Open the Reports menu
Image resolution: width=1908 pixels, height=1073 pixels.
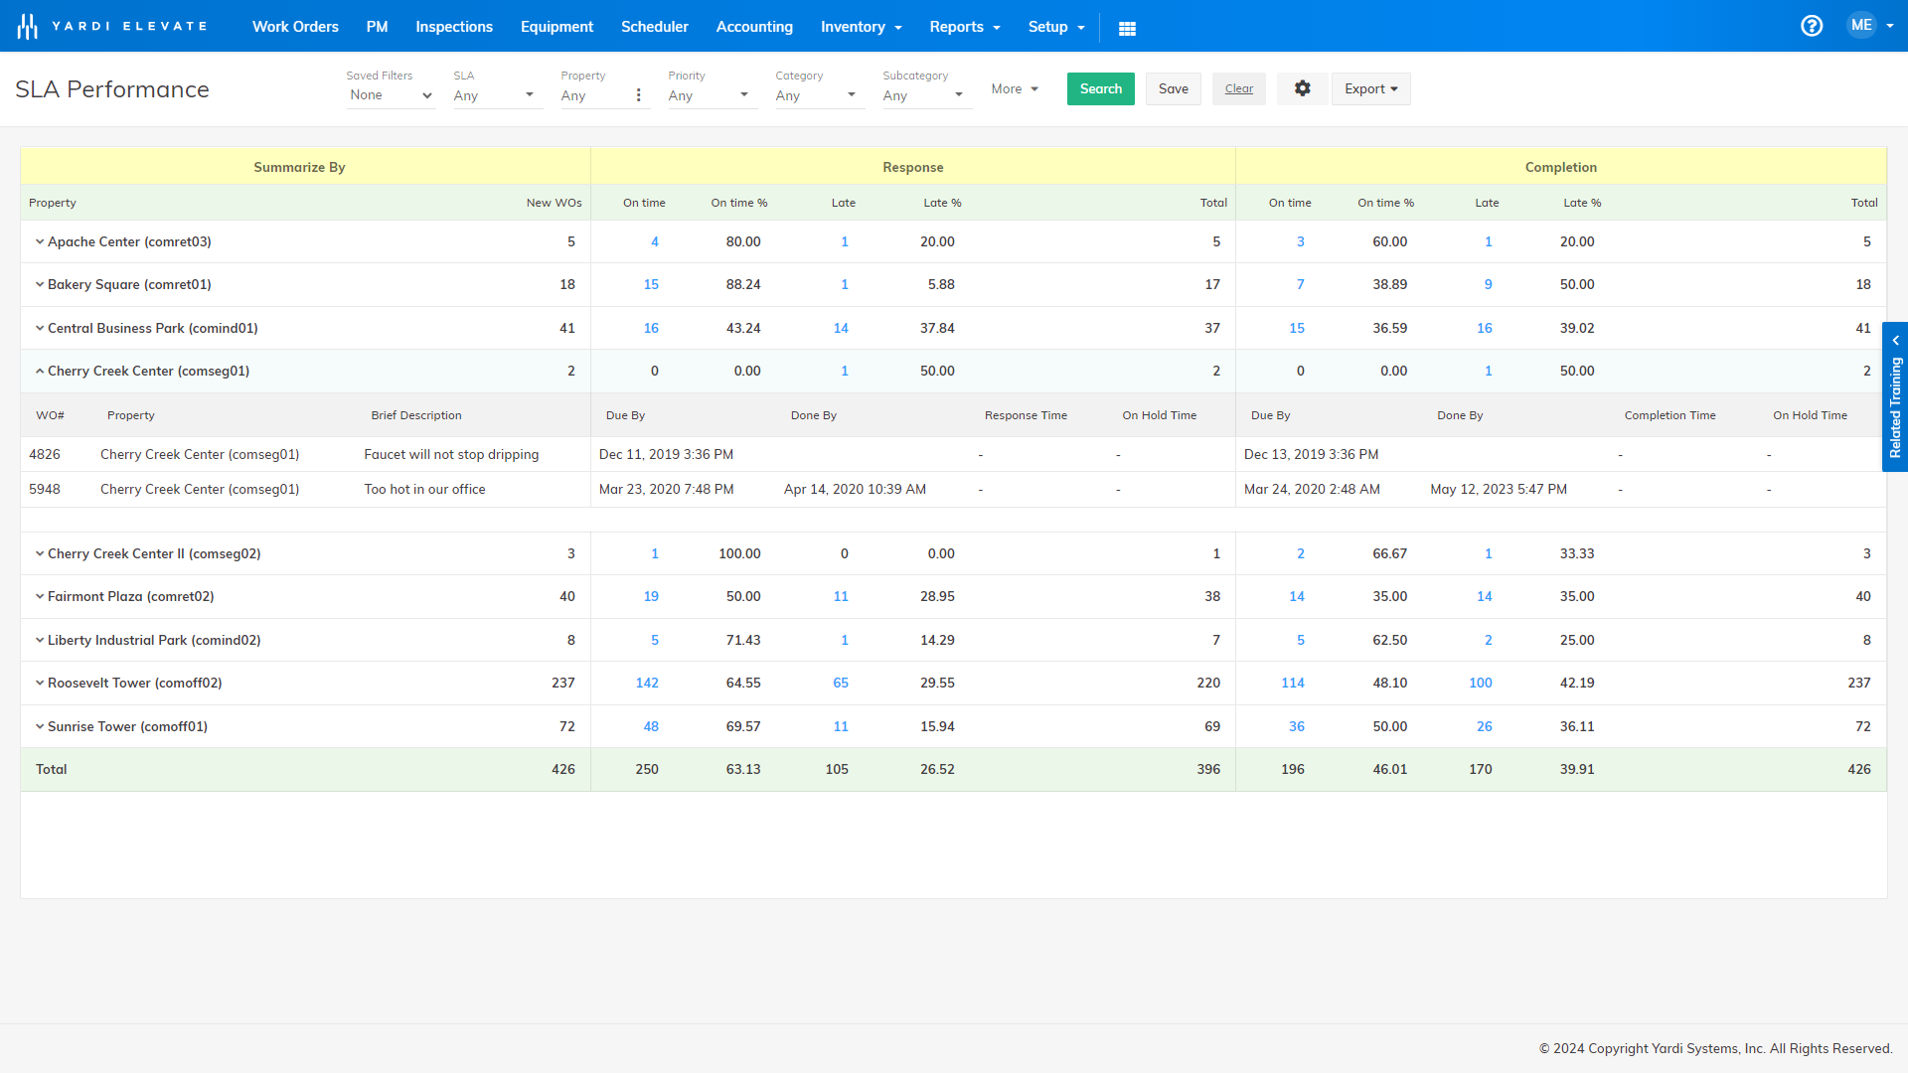tap(957, 27)
